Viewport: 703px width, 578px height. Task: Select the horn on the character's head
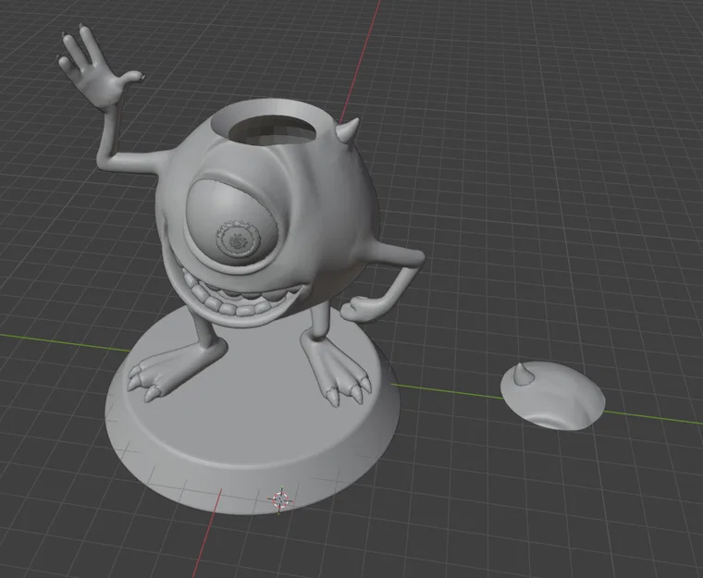click(x=349, y=130)
